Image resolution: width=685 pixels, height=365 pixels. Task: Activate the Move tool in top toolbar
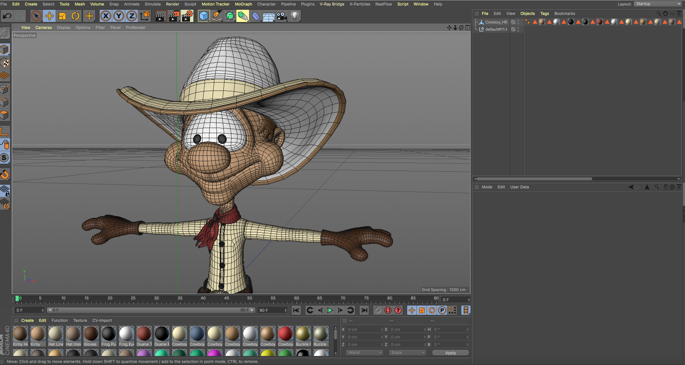tap(49, 16)
